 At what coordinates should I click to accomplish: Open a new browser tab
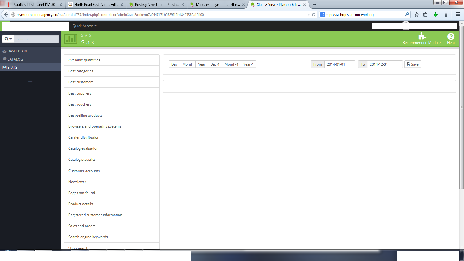[x=314, y=5]
